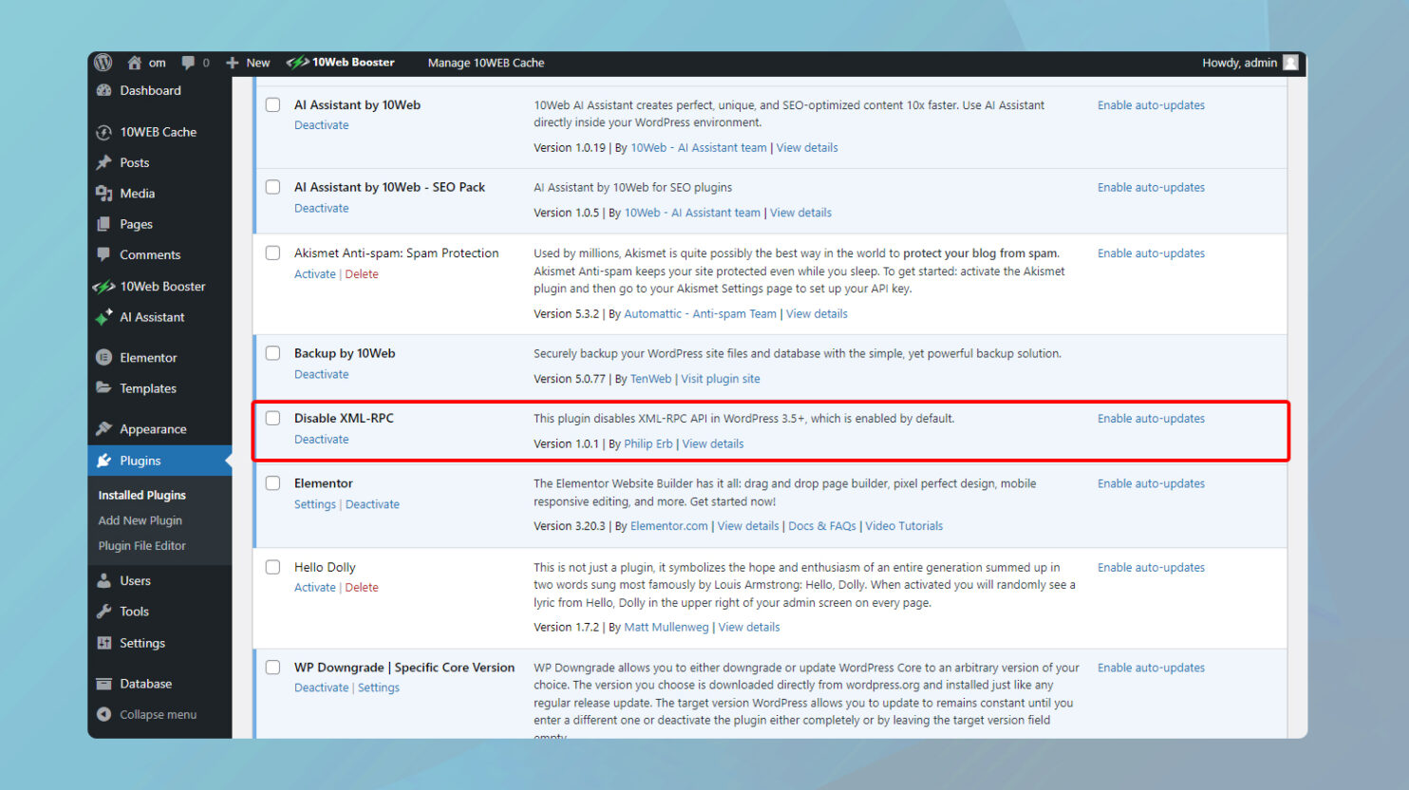Open the admin user avatar
1409x790 pixels.
(x=1290, y=63)
